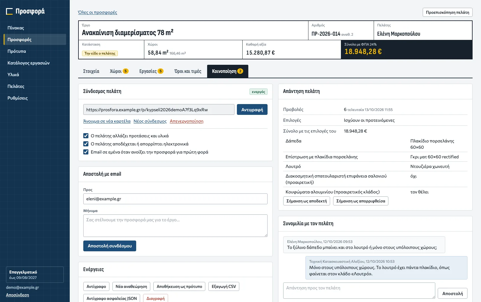Viewport: 481px width, 302px height.
Task: Click the Μήνυμα text area
Action: tap(175, 226)
